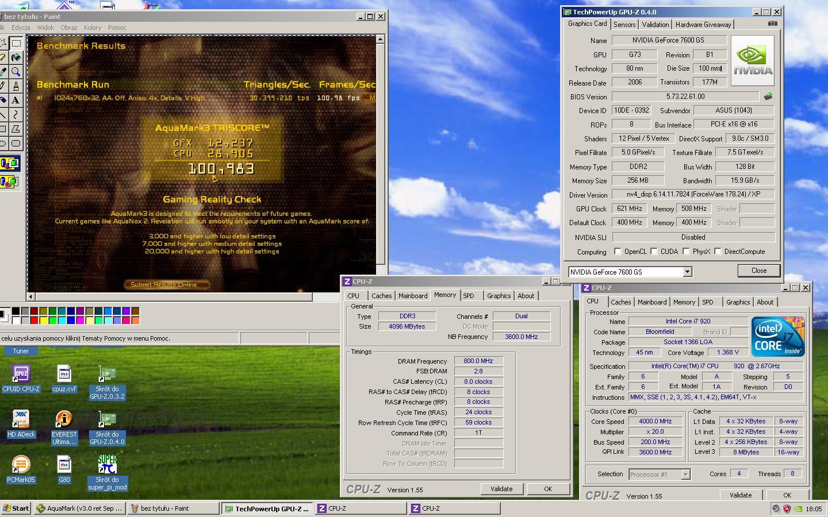This screenshot has width=828, height=517.
Task: Select the super_pi_mod desktop shortcut
Action: 107,473
